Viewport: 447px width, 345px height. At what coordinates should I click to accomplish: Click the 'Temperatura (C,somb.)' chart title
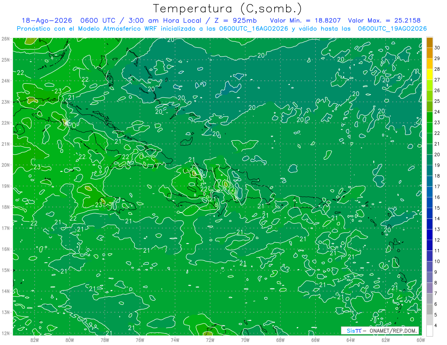227,9
